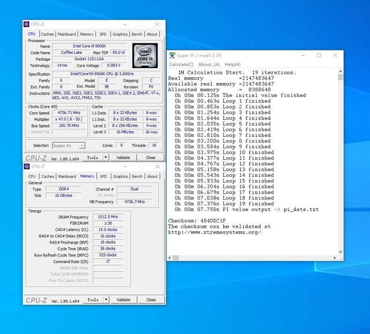The image size is (370, 334).
Task: Select Memory tab in bottom CPU-Z window
Action: click(x=87, y=176)
